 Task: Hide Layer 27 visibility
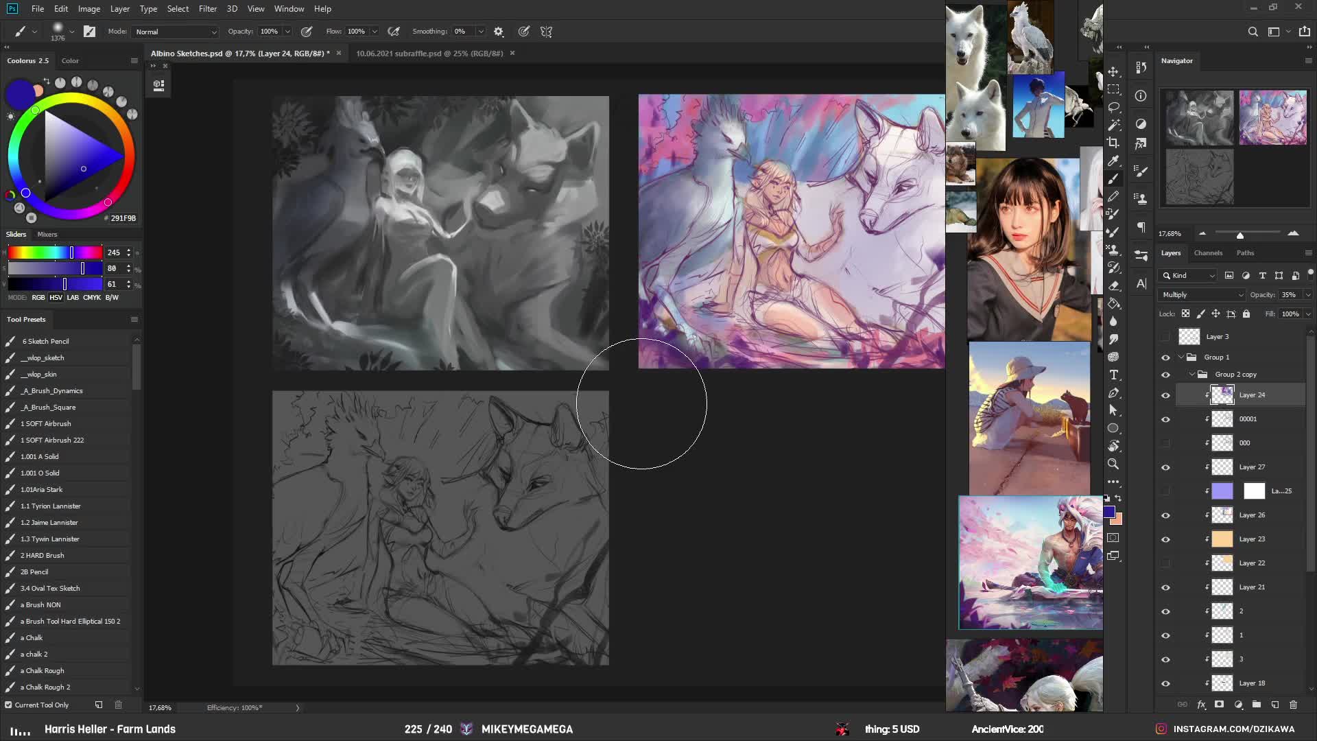coord(1165,467)
